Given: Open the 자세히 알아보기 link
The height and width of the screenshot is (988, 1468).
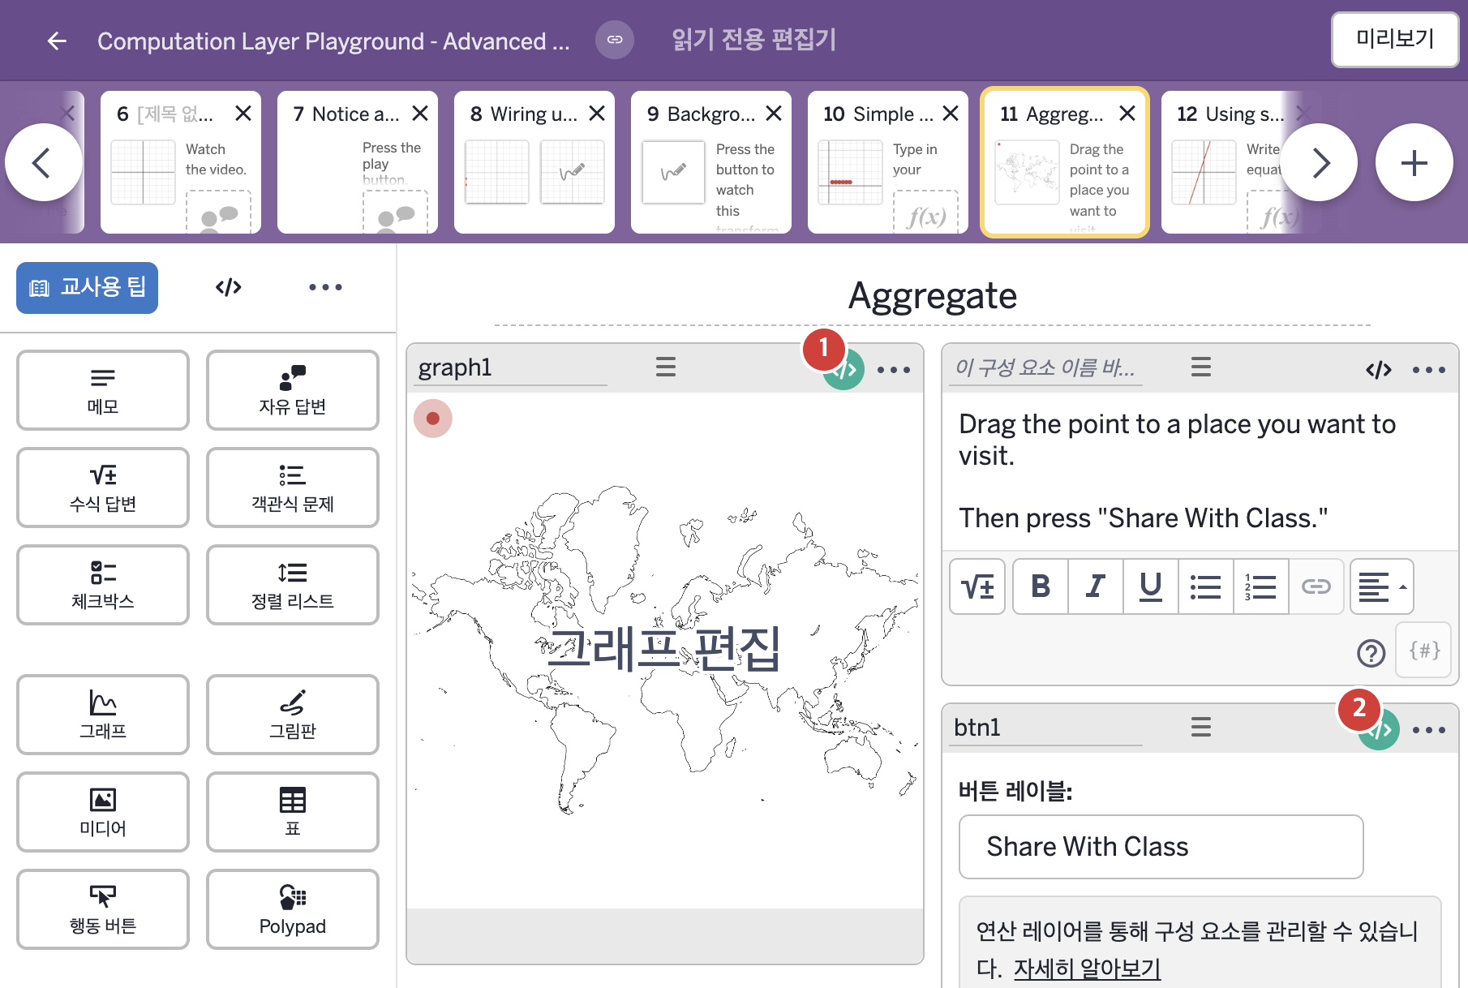Looking at the screenshot, I should coord(1087,968).
